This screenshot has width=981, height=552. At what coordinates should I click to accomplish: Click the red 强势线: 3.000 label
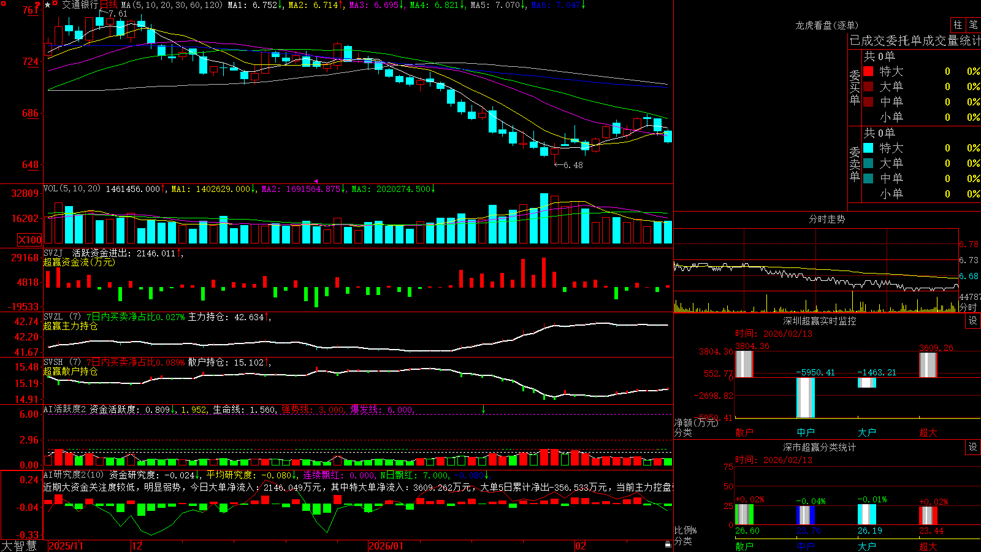click(x=313, y=409)
